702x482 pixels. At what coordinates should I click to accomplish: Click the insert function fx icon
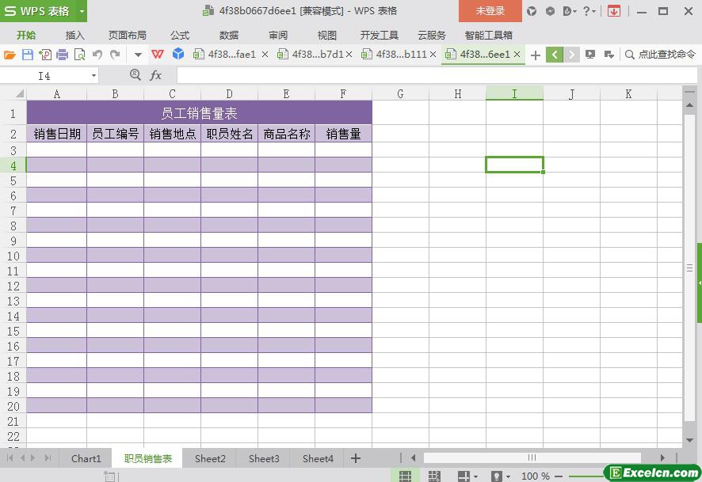click(x=156, y=75)
